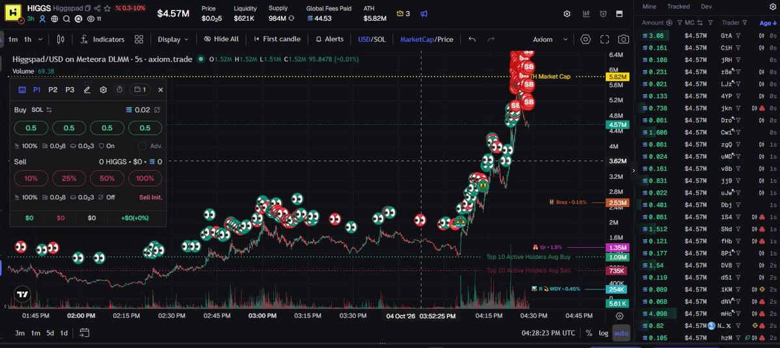This screenshot has height=348, width=780.
Task: Open the gear settings icon in the header
Action: (567, 14)
